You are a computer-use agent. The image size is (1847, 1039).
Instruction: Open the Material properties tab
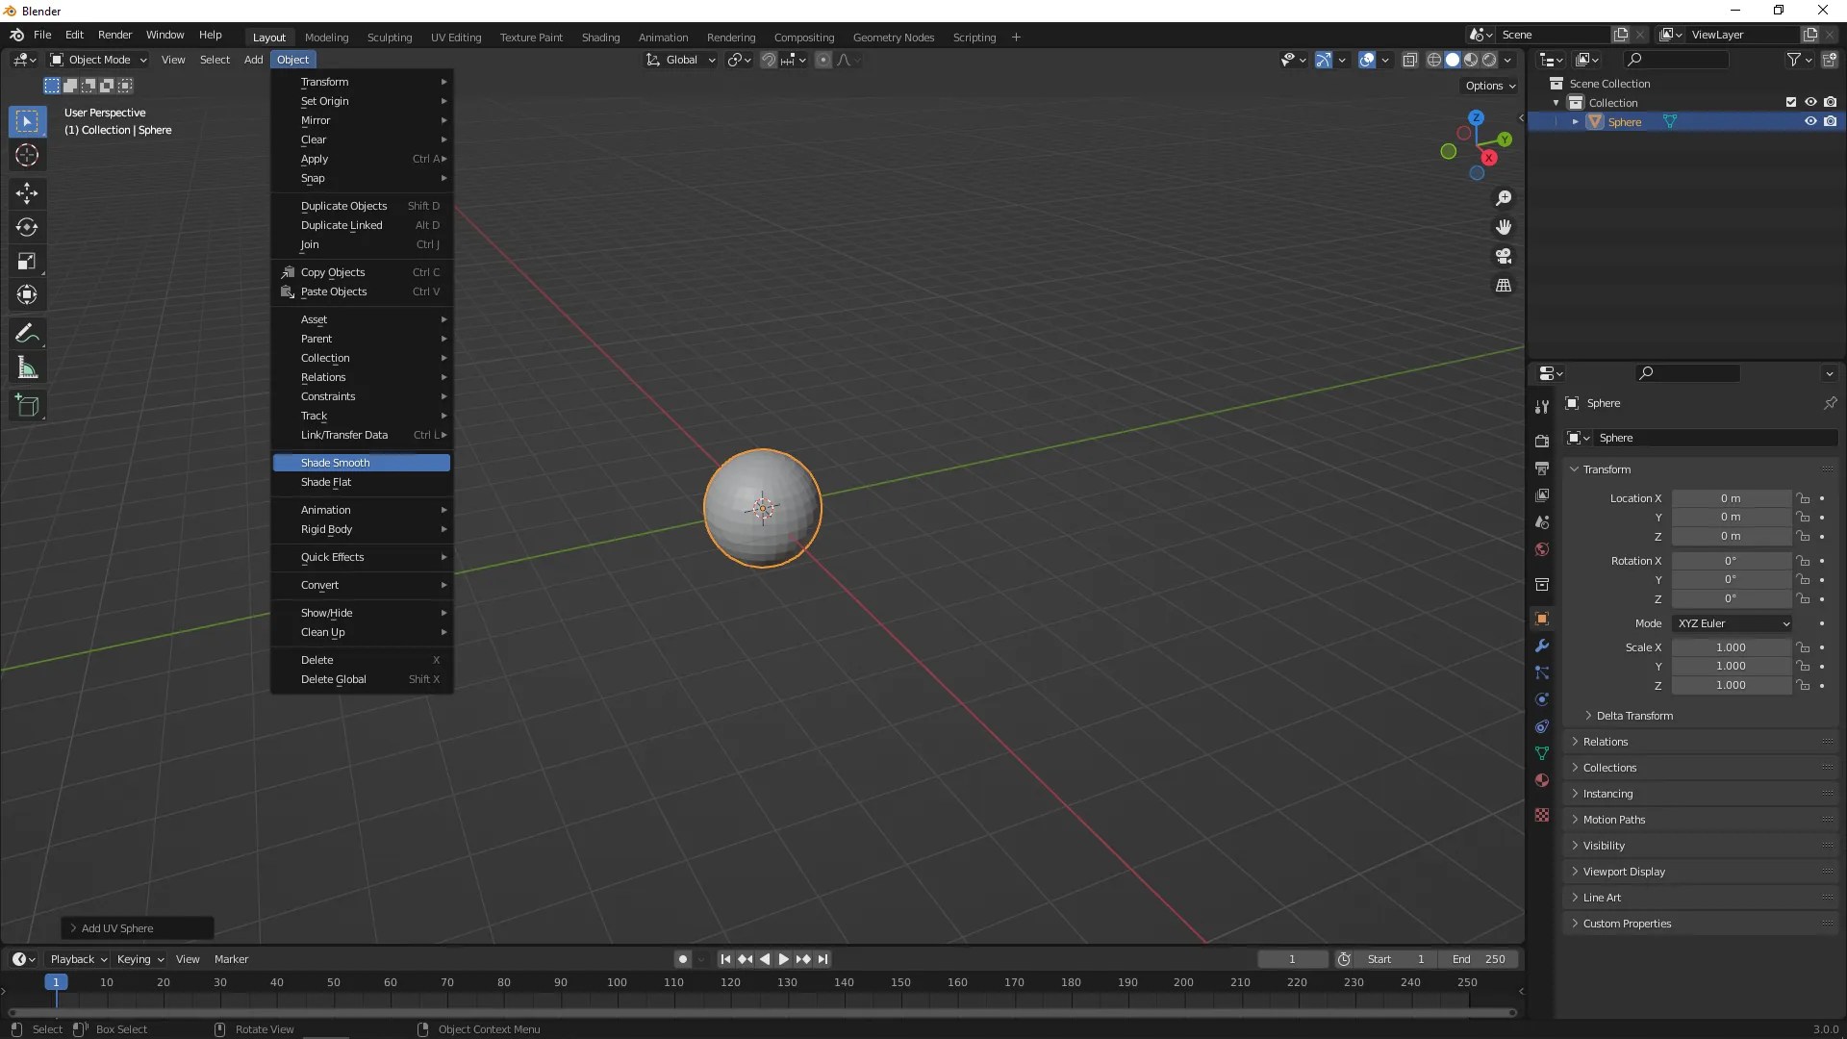click(x=1542, y=780)
